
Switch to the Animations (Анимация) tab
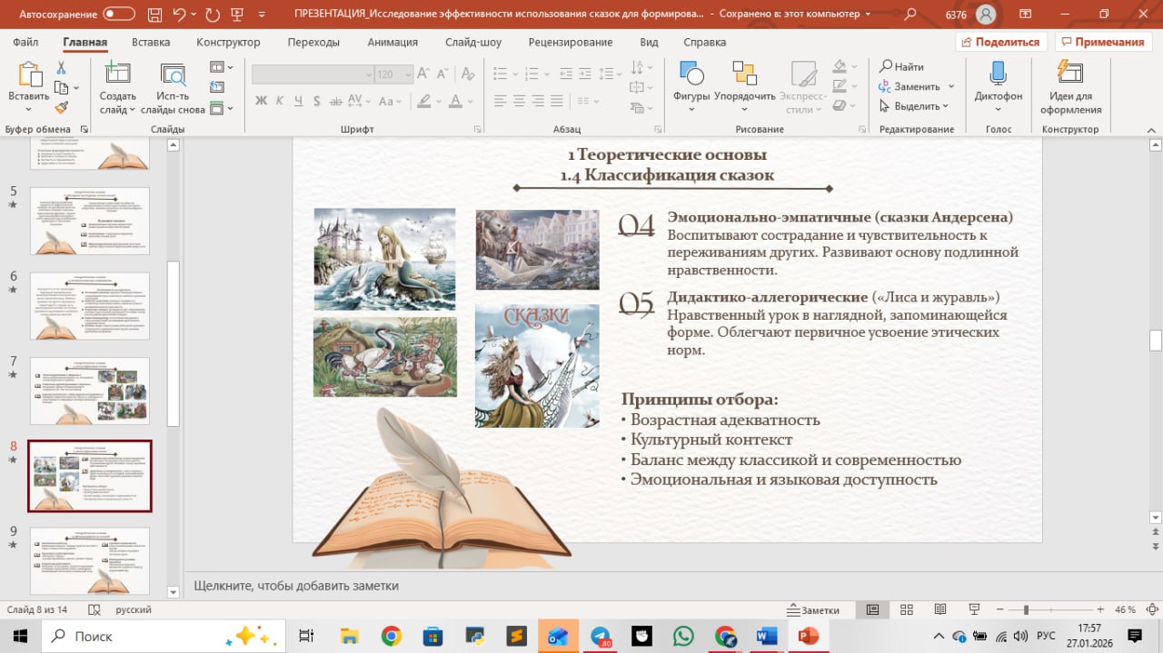click(x=393, y=43)
